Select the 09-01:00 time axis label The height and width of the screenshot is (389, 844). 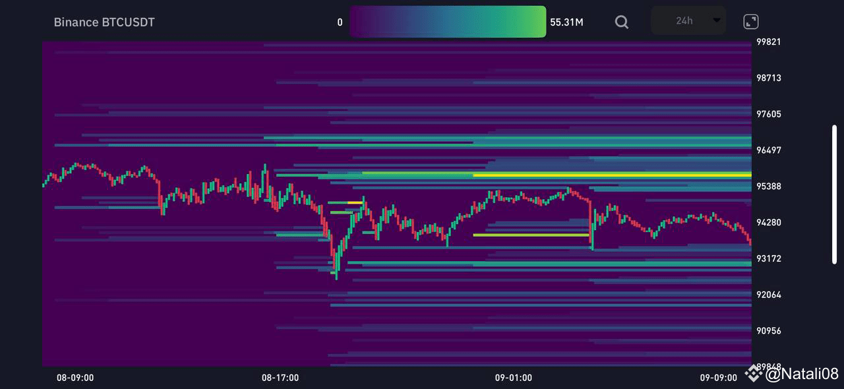point(512,377)
